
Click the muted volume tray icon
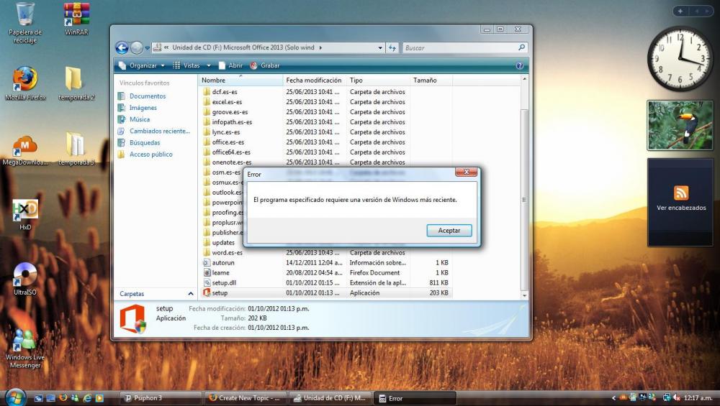[x=677, y=398]
